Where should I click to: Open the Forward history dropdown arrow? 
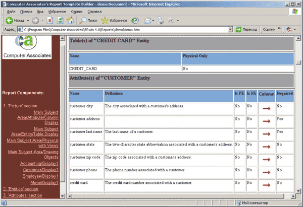pyautogui.click(x=42, y=21)
